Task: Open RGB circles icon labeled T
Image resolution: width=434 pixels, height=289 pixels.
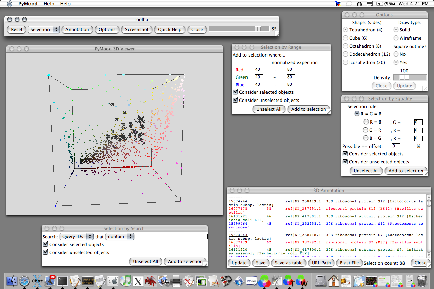Action: [289, 281]
